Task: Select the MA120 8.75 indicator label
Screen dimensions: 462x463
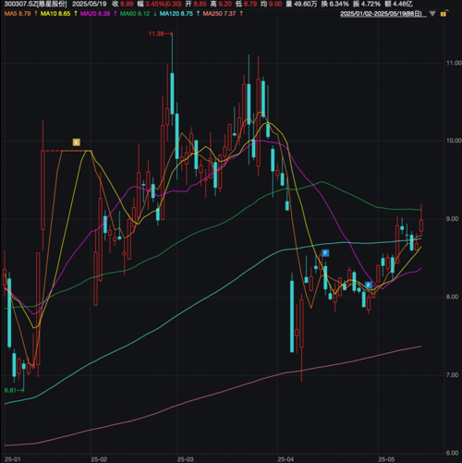Action: pos(176,14)
